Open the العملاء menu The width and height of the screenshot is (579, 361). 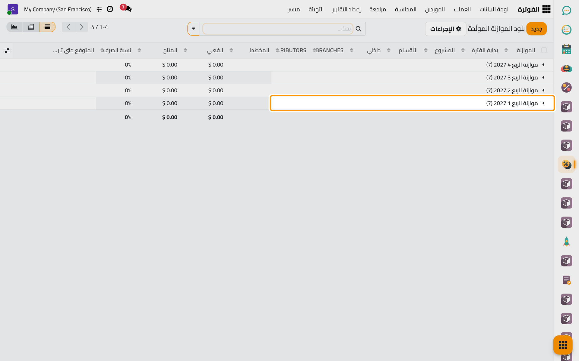(x=462, y=9)
